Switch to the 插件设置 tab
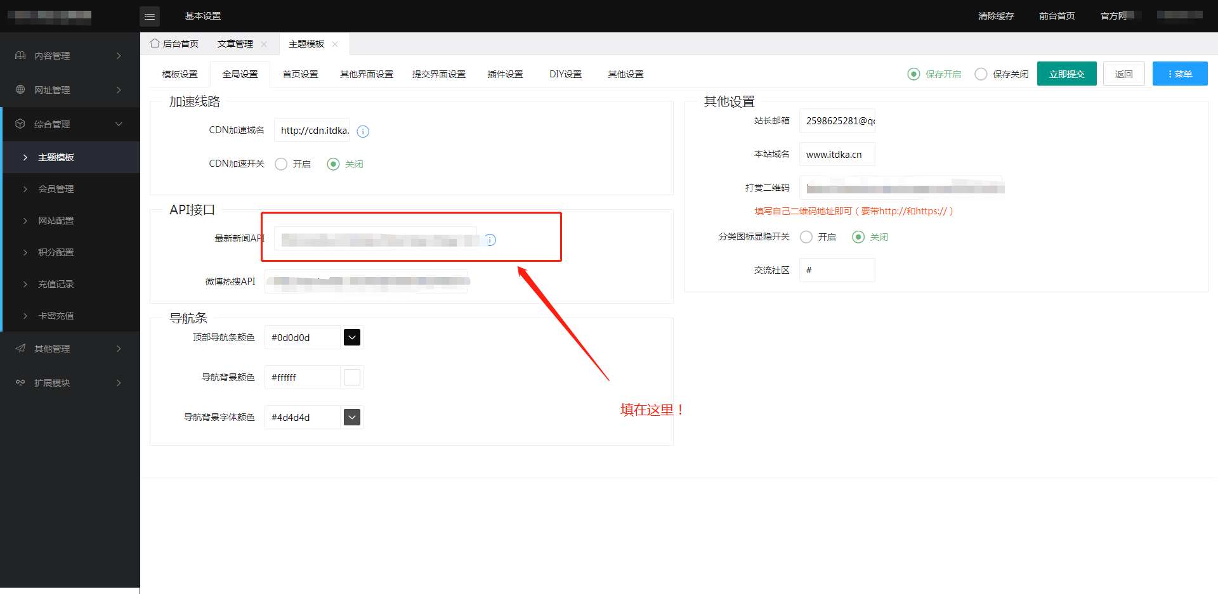Image resolution: width=1218 pixels, height=594 pixels. 506,74
